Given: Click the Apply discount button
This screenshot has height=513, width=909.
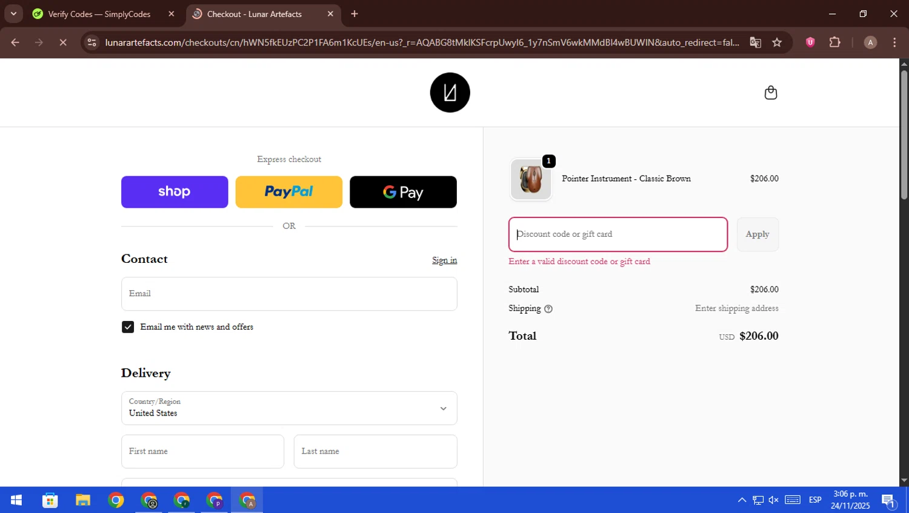Looking at the screenshot, I should pyautogui.click(x=757, y=234).
